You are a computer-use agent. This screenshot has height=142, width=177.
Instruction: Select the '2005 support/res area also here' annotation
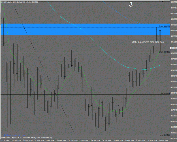click(148, 42)
